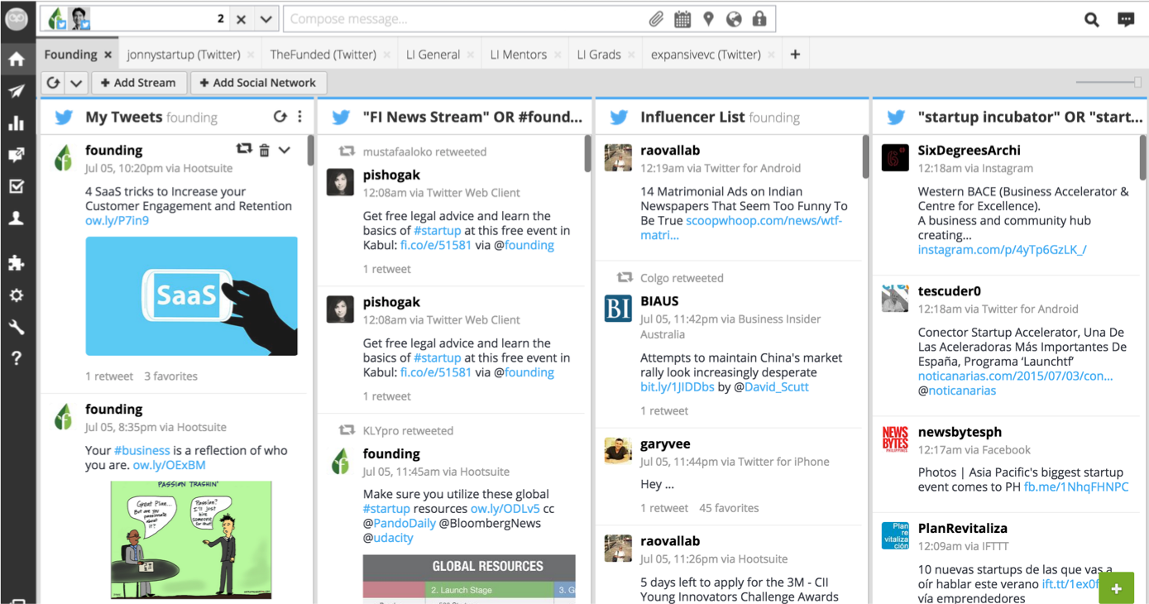The width and height of the screenshot is (1149, 604).
Task: Click the green plus button
Action: [x=1116, y=588]
